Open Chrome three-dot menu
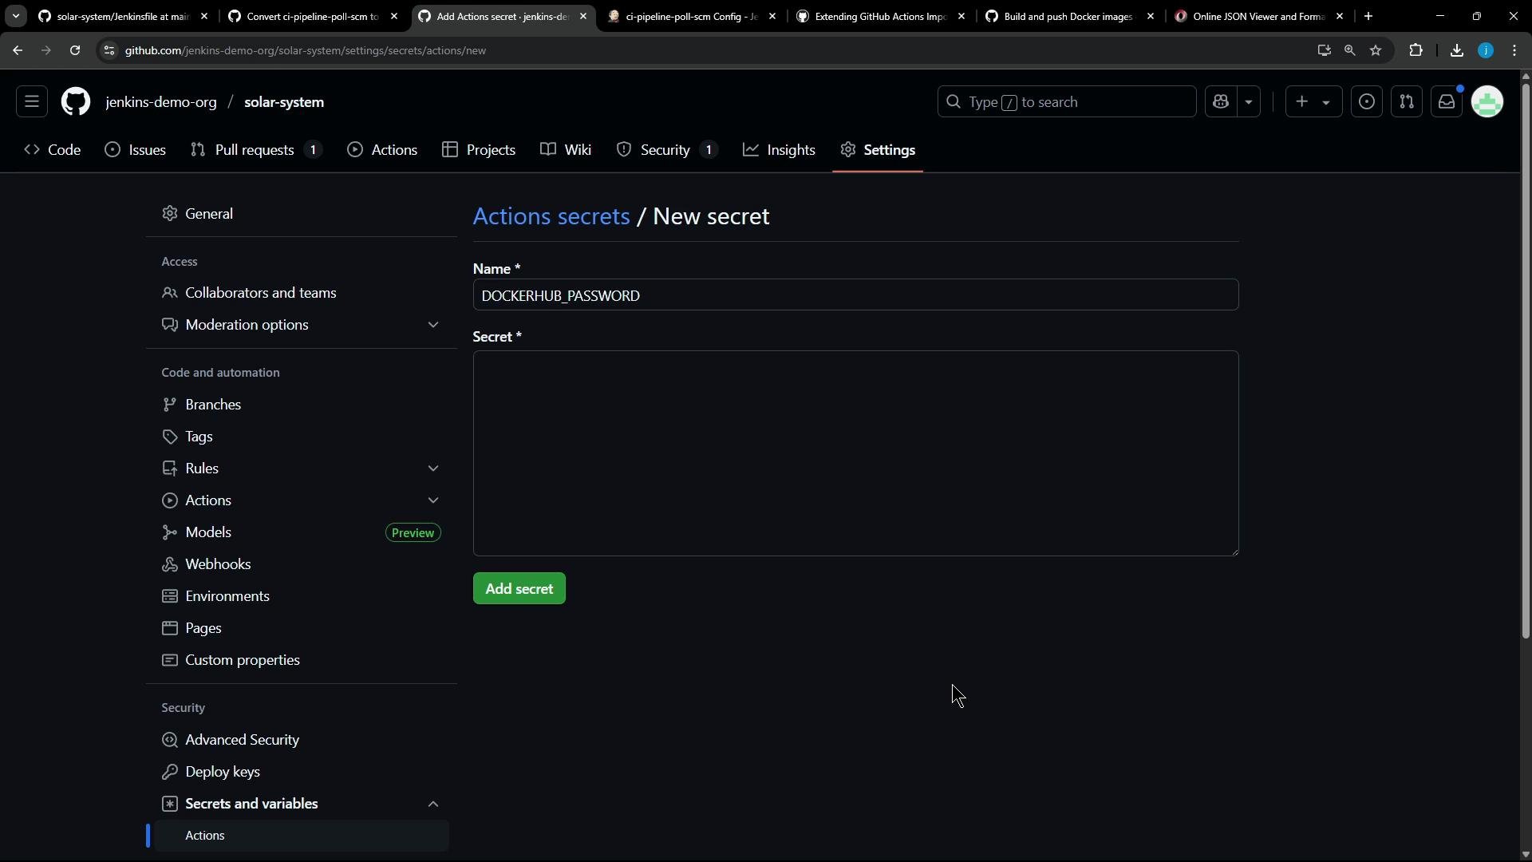Viewport: 1532px width, 862px height. (1514, 50)
